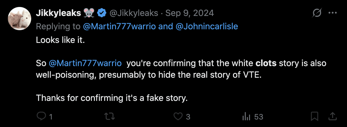Click the blue verified badge
This screenshot has height=127, width=347.
tap(102, 13)
